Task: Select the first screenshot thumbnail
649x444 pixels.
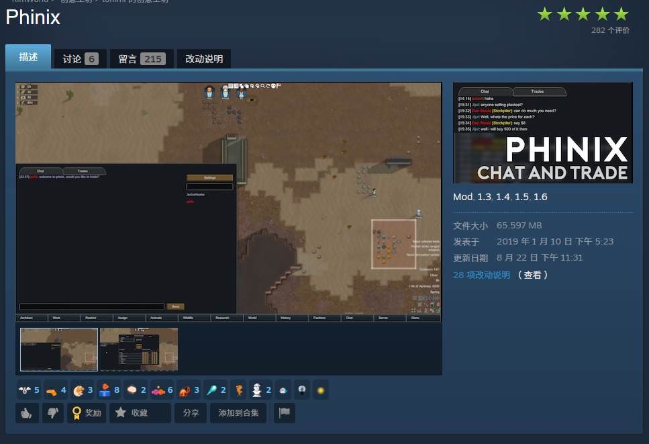Action: coord(59,349)
